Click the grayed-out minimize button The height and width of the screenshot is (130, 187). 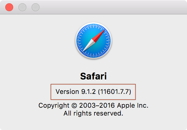(22, 7)
